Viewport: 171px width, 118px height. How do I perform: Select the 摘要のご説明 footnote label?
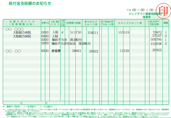pos(13,107)
